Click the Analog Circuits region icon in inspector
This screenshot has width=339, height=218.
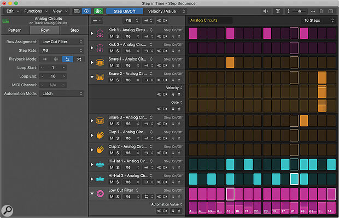[6, 21]
